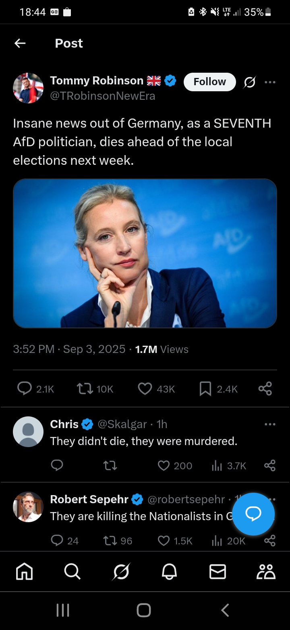The image size is (290, 630).
Task: Tap the blue floating reply button
Action: coord(253,514)
